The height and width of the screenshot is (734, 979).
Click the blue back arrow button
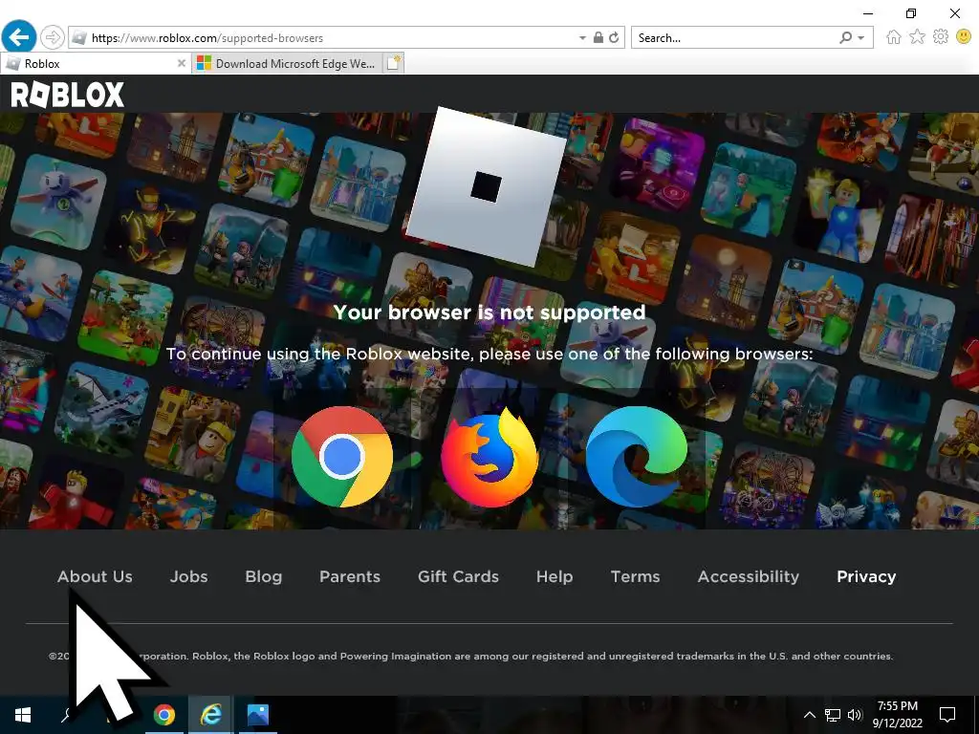click(x=19, y=37)
